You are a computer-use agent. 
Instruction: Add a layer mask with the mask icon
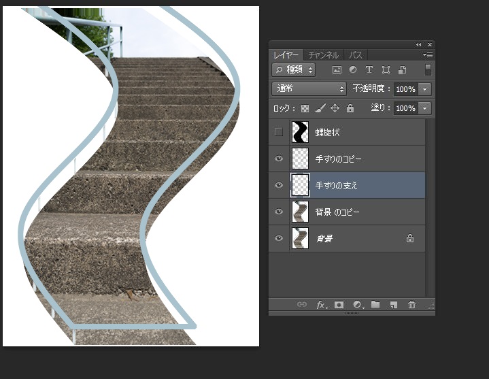pos(339,305)
